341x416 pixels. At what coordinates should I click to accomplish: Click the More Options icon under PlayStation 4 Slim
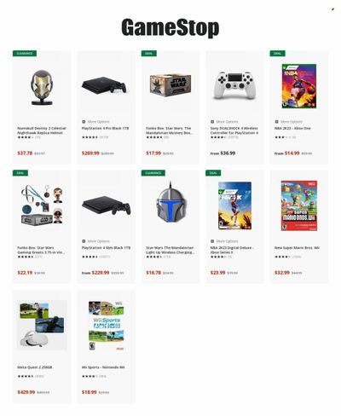tap(84, 241)
